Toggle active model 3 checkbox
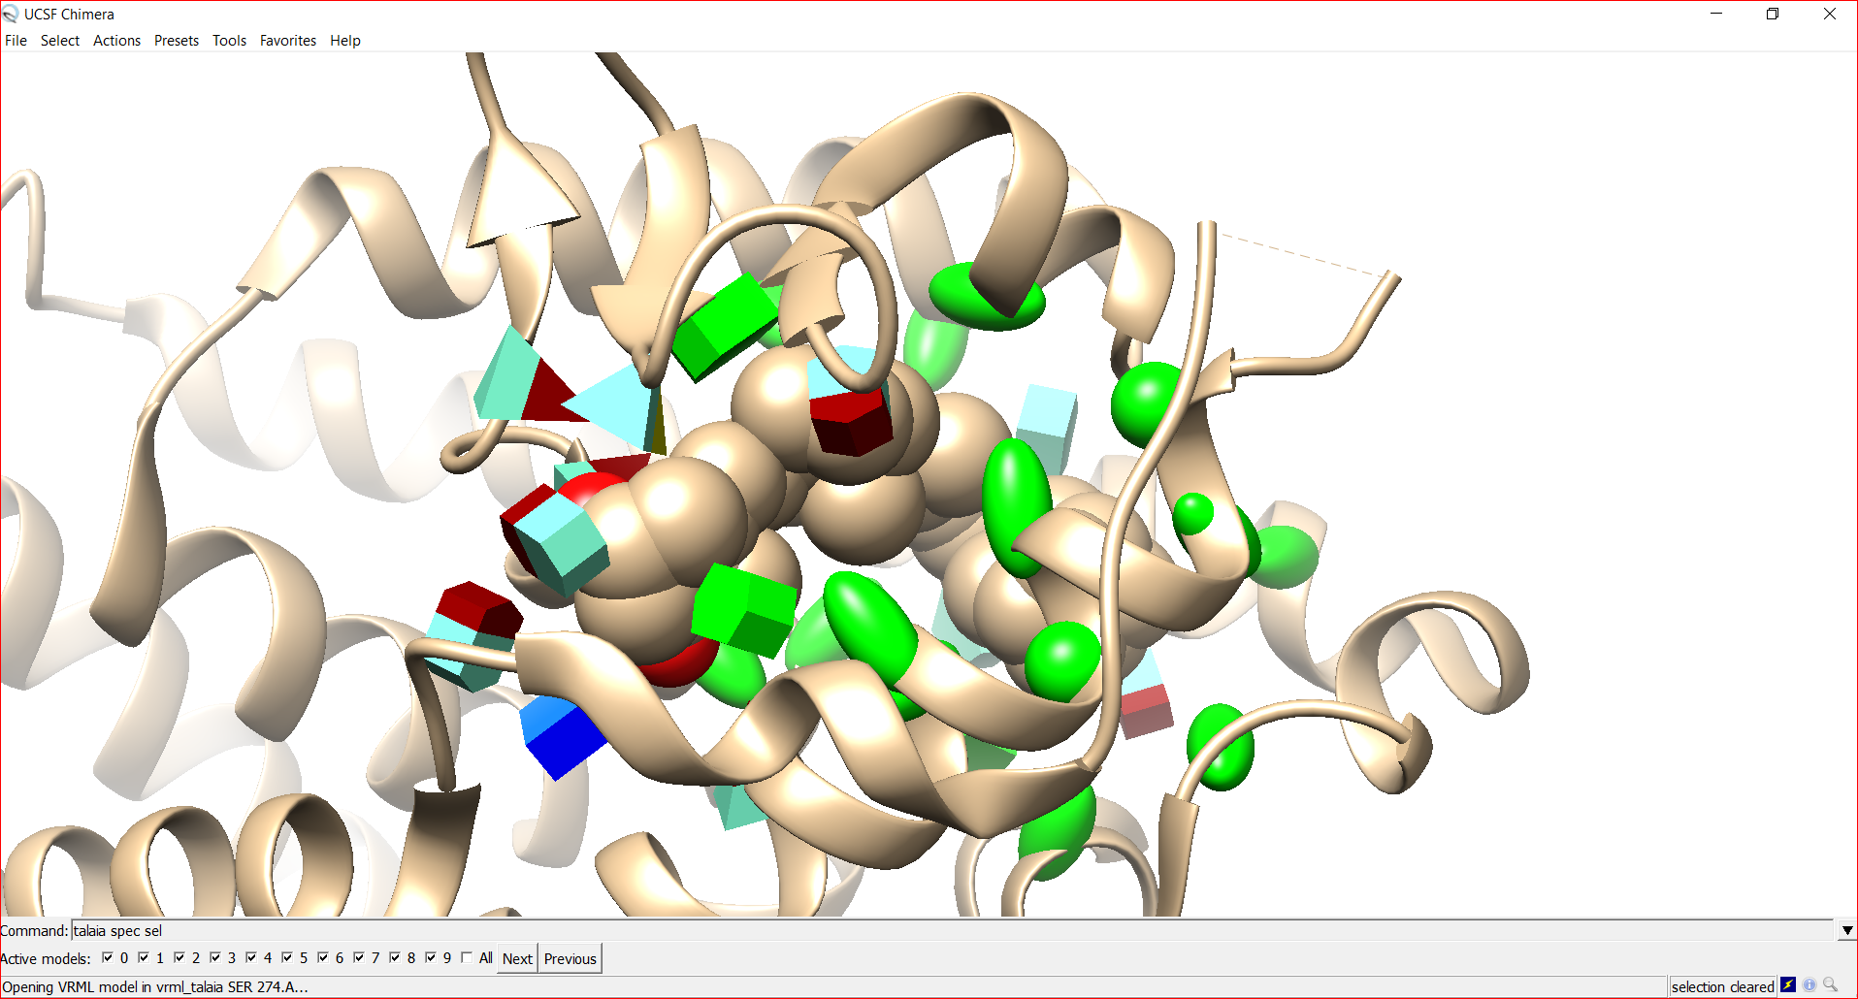 coord(215,957)
